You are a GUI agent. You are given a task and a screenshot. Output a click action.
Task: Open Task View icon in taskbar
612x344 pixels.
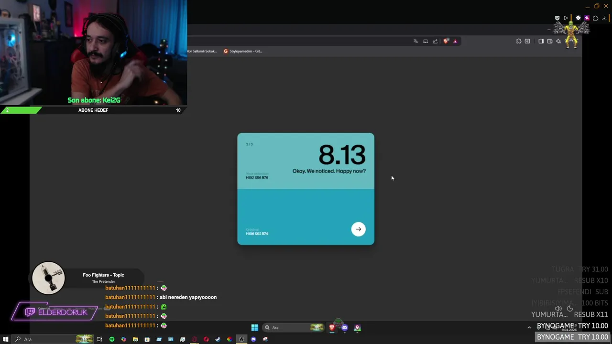[x=99, y=339]
